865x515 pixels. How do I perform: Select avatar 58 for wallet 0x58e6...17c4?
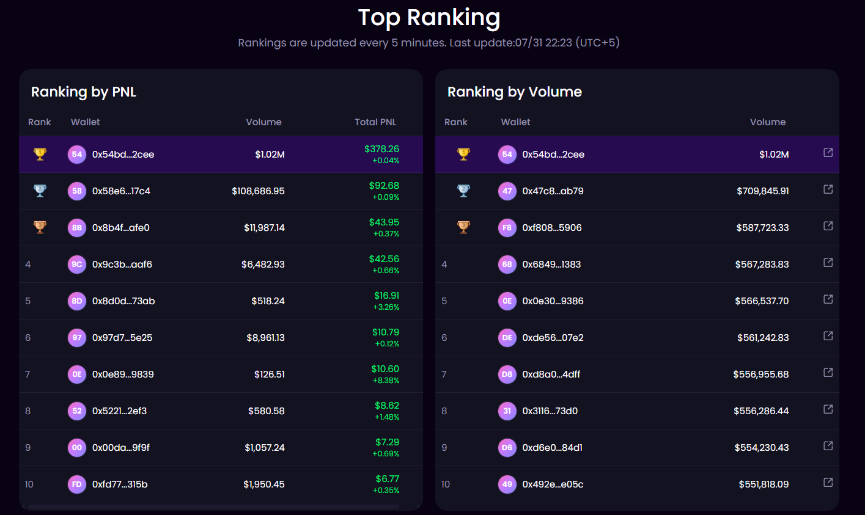(x=77, y=191)
